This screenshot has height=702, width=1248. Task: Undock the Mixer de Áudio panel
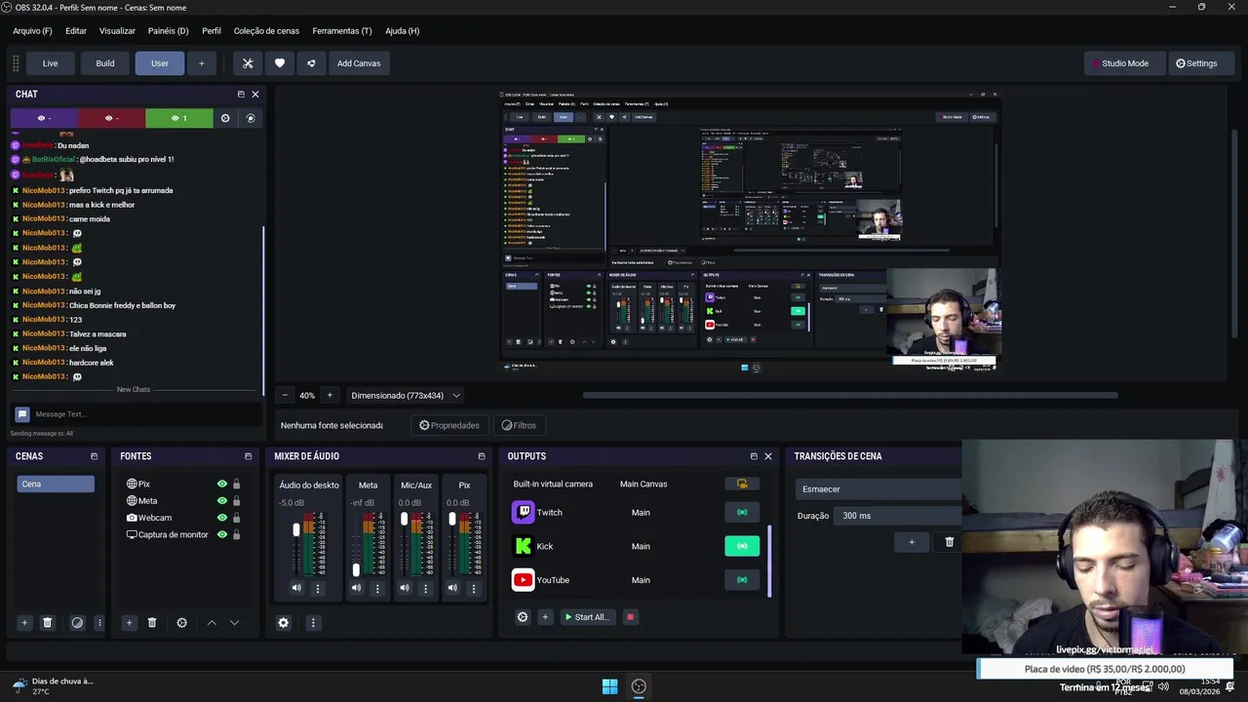point(481,456)
